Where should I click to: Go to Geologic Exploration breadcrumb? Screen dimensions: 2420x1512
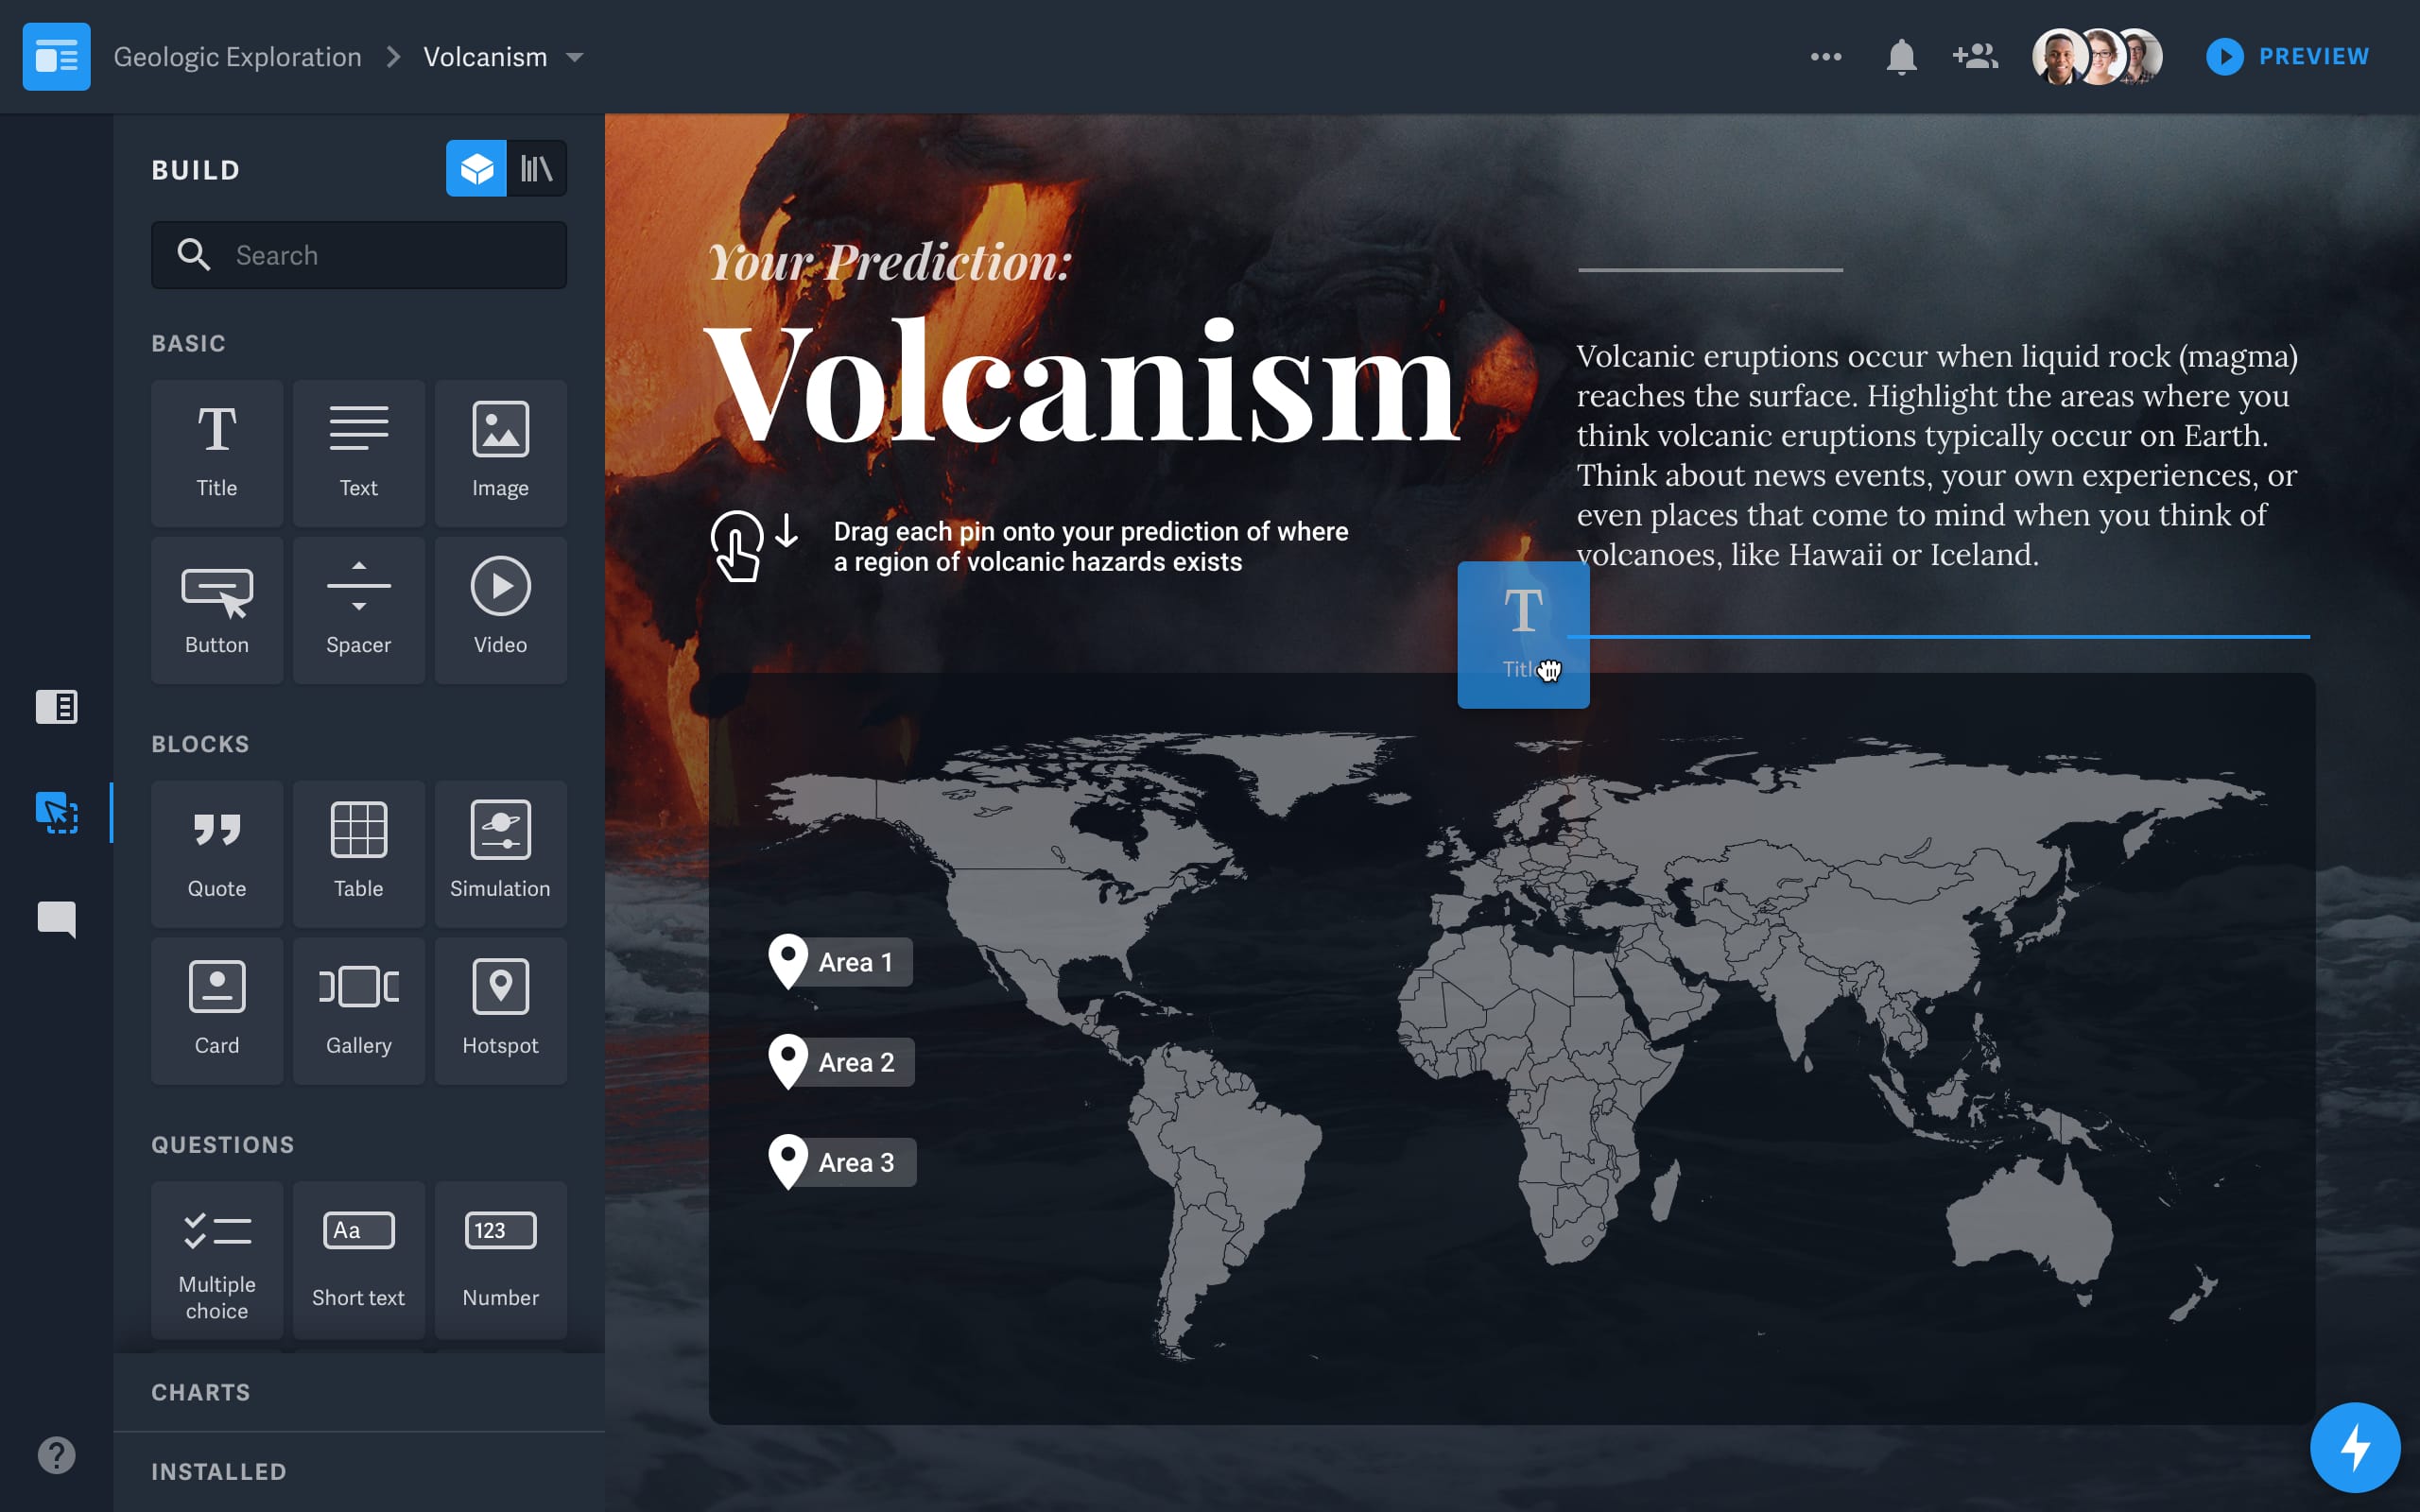[237, 57]
